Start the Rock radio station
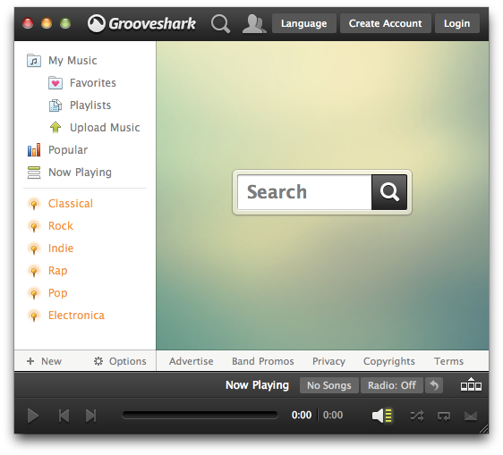This screenshot has width=503, height=455. (x=60, y=226)
